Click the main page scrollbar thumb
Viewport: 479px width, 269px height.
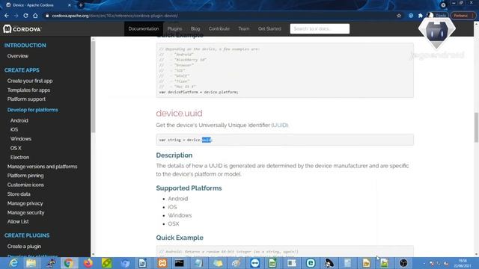(x=476, y=127)
